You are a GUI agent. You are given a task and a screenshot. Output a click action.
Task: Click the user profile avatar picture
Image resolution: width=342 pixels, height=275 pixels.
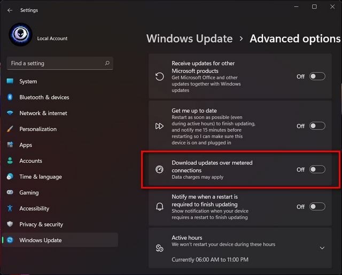coord(21,35)
